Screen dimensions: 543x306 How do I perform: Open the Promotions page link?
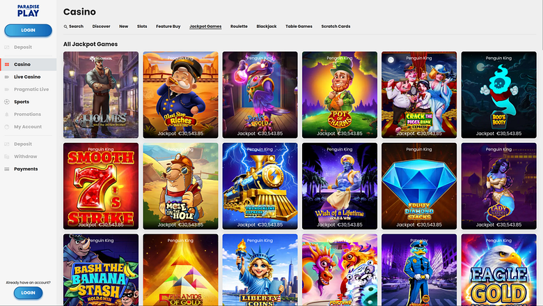[x=27, y=114]
